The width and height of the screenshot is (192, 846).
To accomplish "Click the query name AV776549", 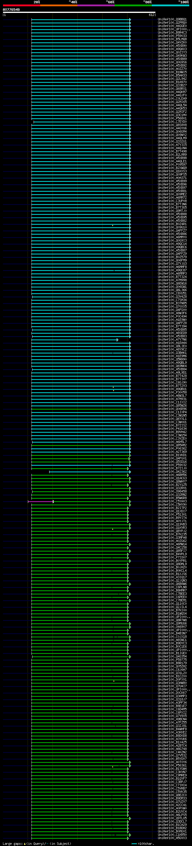I will click(11, 10).
